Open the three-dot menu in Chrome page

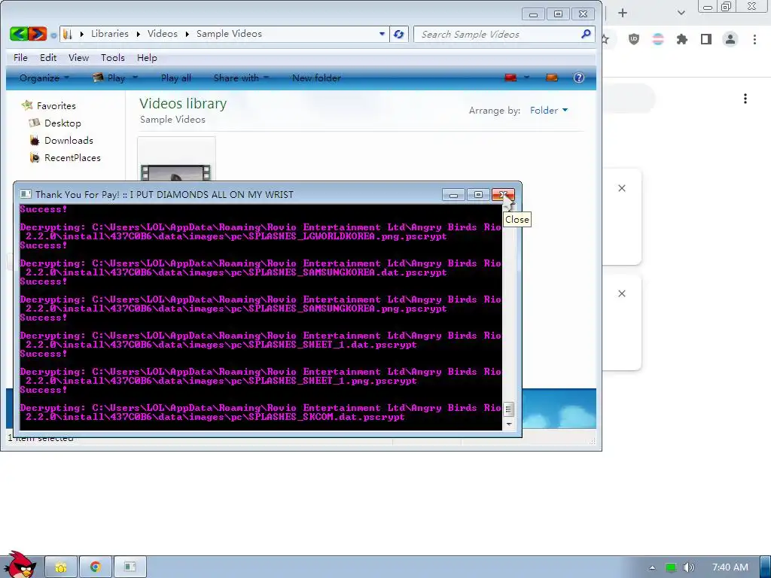[745, 99]
